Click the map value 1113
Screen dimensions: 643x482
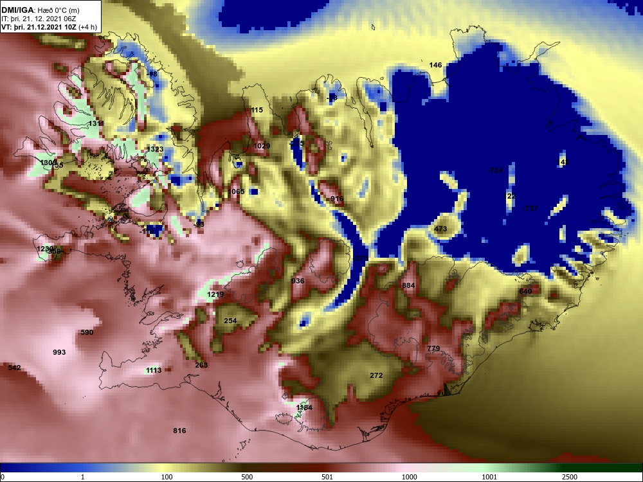click(x=154, y=370)
